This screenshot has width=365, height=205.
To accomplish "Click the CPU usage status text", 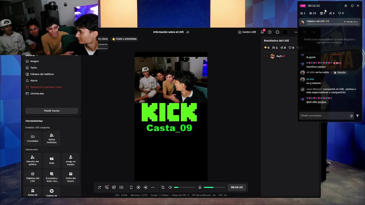I will coord(121,195).
